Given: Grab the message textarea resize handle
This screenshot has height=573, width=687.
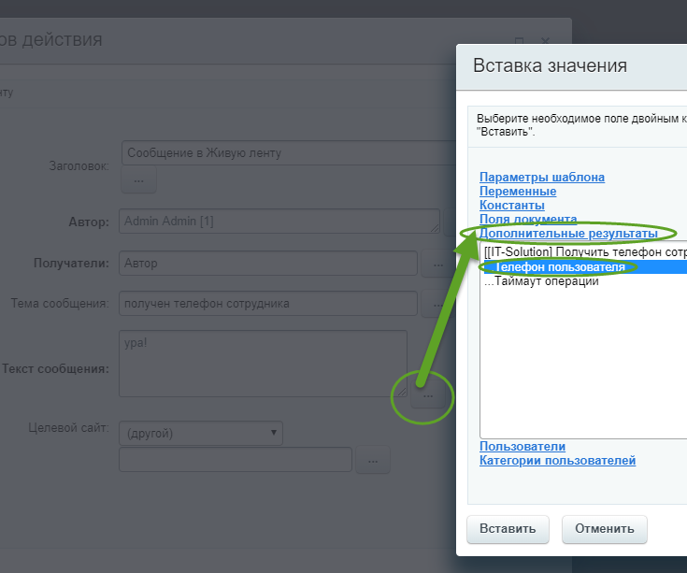Looking at the screenshot, I should point(401,391).
